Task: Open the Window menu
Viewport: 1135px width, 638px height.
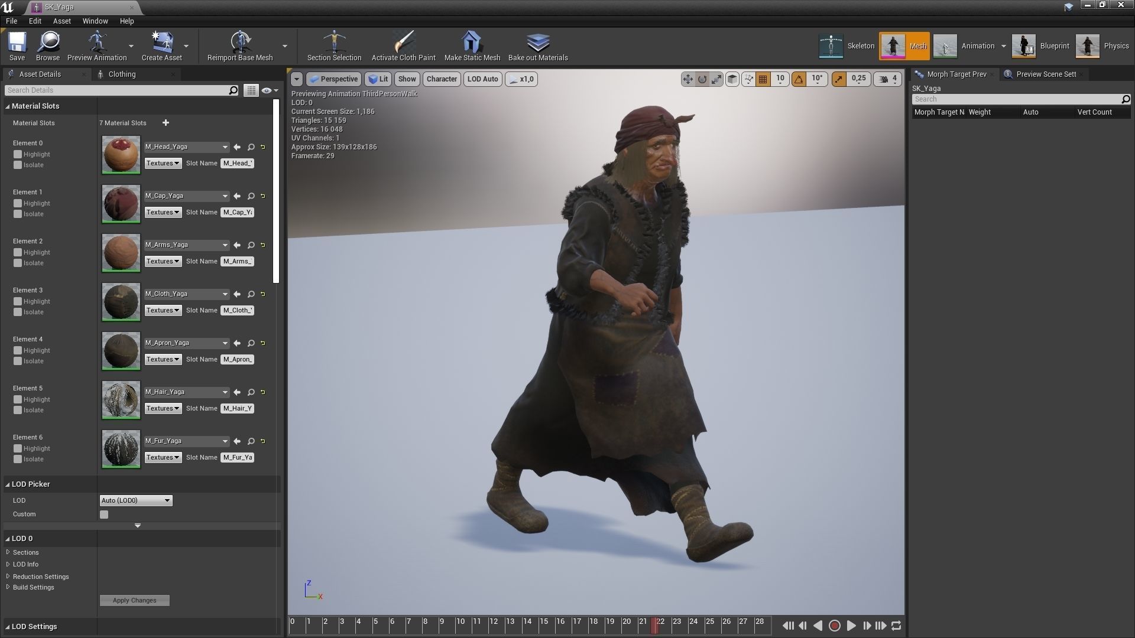Action: tap(95, 21)
